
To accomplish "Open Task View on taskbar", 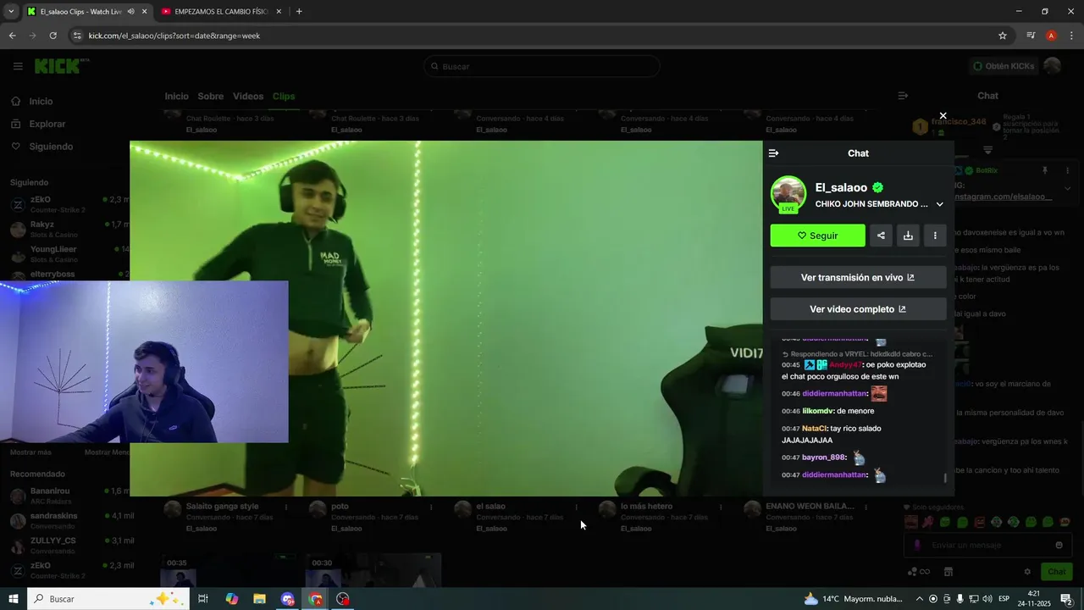I will (203, 599).
